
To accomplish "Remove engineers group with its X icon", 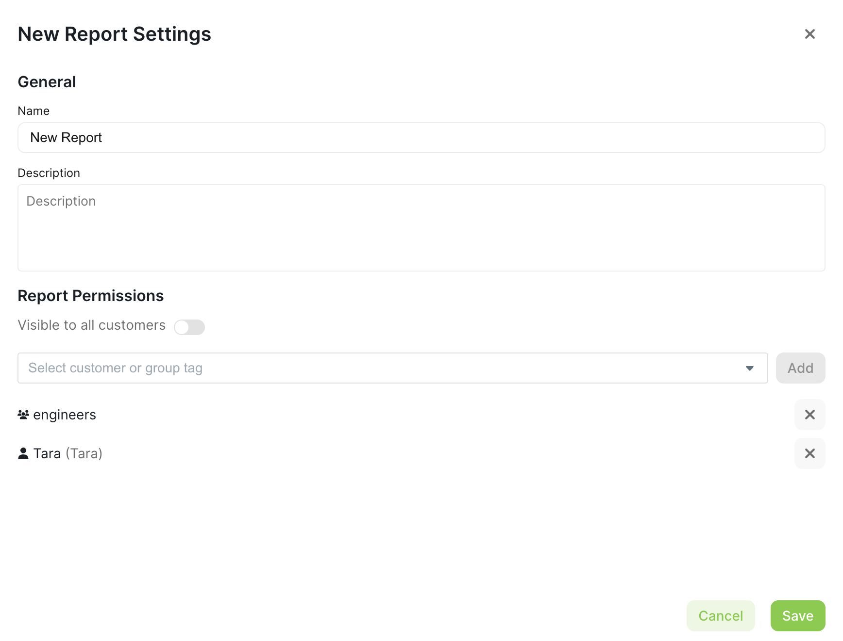I will (809, 415).
